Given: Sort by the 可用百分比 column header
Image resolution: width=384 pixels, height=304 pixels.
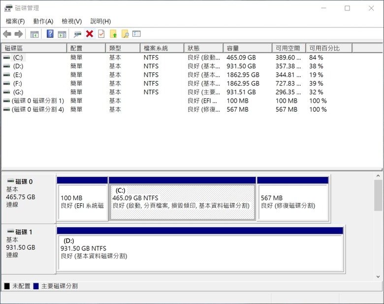Looking at the screenshot, I should (x=329, y=48).
